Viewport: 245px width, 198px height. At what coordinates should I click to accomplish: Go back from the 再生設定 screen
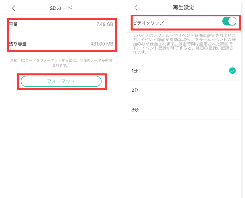136,8
